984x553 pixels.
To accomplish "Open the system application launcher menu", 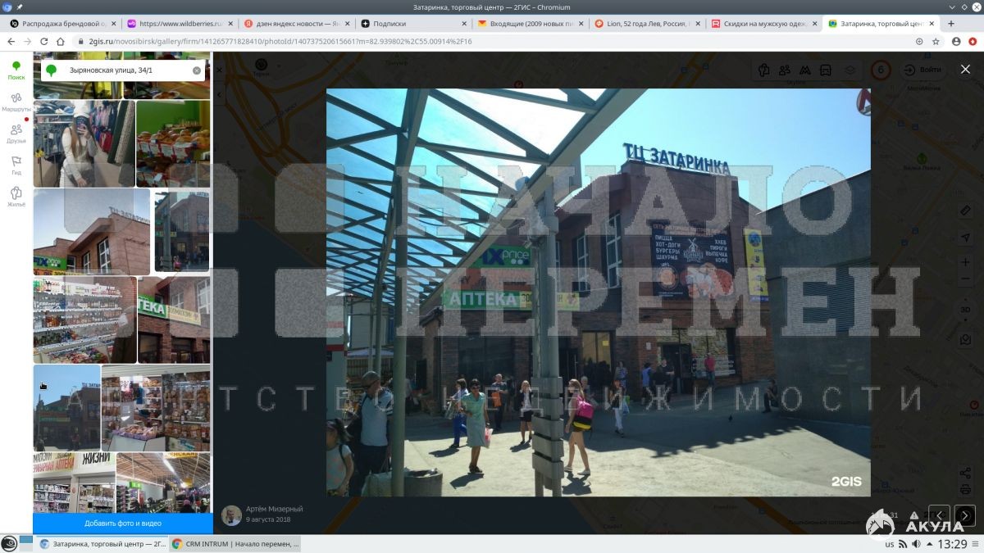I will pos(9,543).
